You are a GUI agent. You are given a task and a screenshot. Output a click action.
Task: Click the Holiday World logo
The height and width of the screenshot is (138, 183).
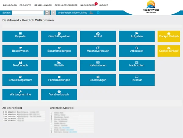[151, 7]
